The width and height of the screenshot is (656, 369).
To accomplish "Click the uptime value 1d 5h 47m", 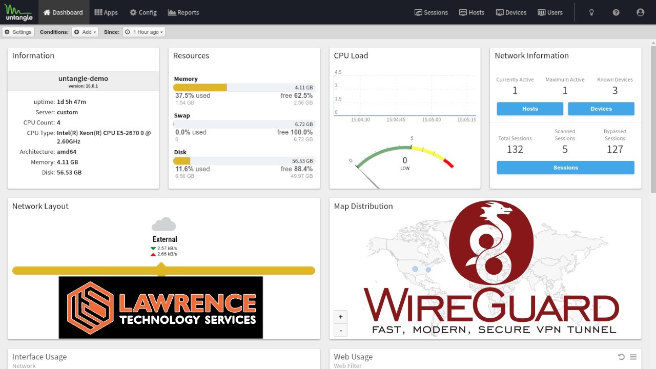I will pyautogui.click(x=71, y=102).
